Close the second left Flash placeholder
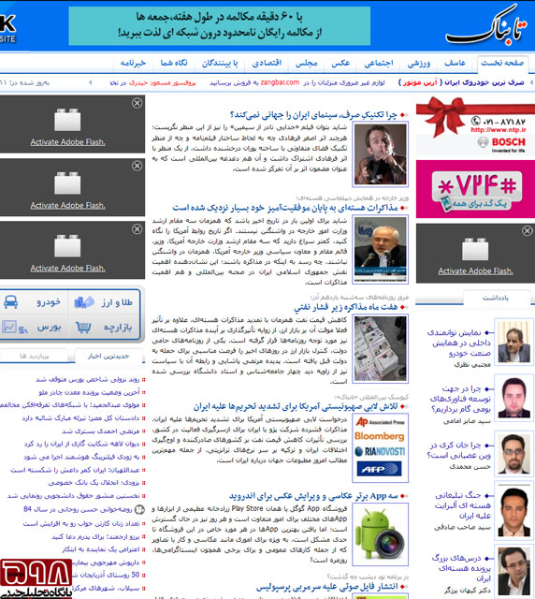Viewport: 535px width, 599px height. 137,166
